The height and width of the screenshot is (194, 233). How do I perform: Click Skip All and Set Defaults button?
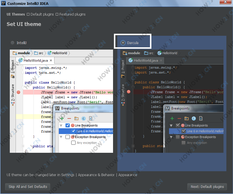pyautogui.click(x=28, y=187)
